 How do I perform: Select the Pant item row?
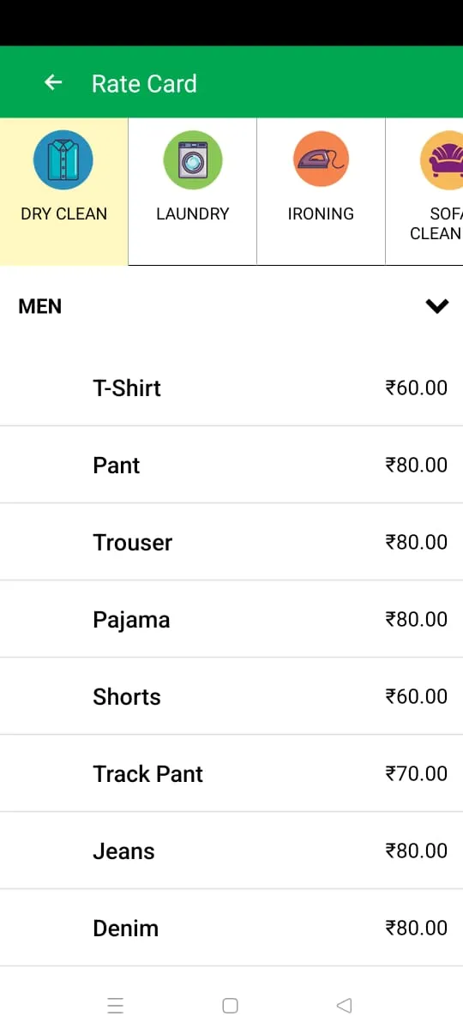coord(231,465)
